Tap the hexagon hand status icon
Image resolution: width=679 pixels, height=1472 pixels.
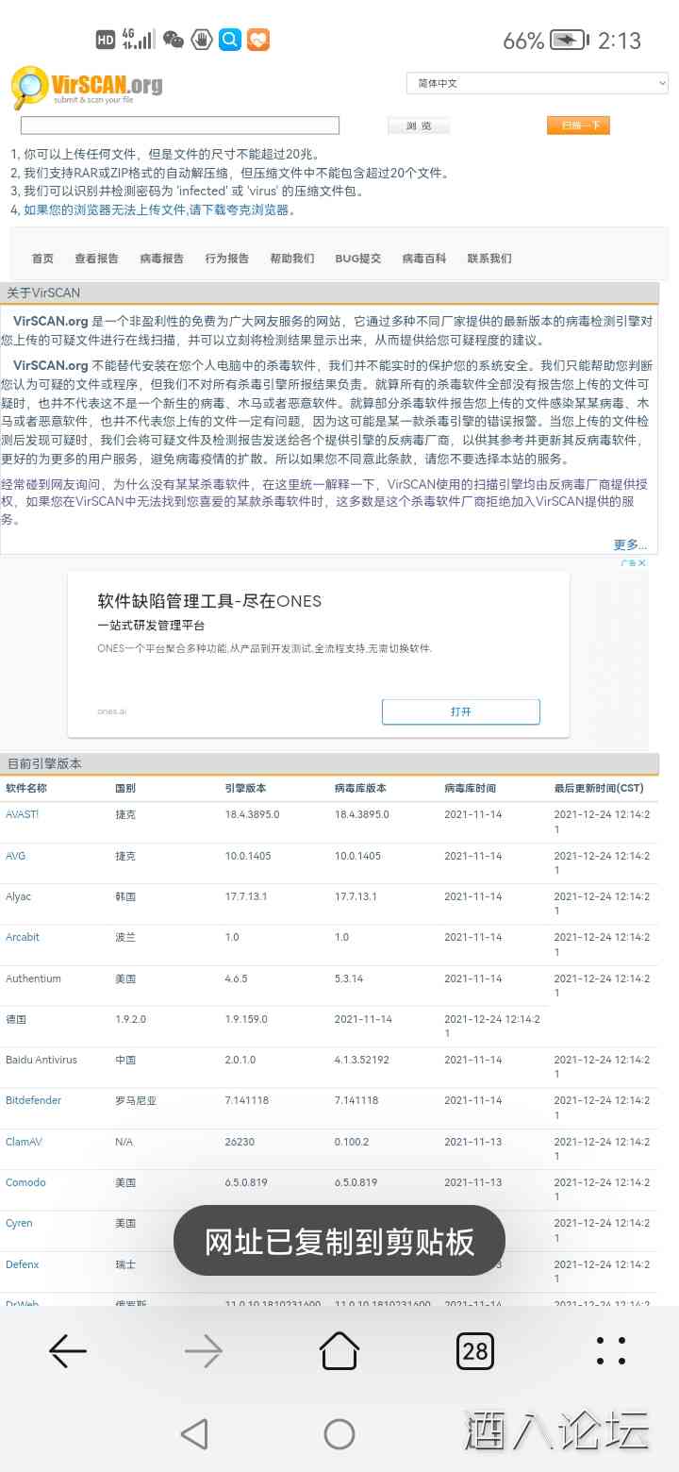[x=201, y=40]
